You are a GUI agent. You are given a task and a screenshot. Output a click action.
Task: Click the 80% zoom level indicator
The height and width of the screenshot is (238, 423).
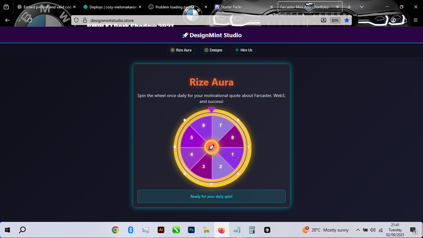click(x=335, y=20)
